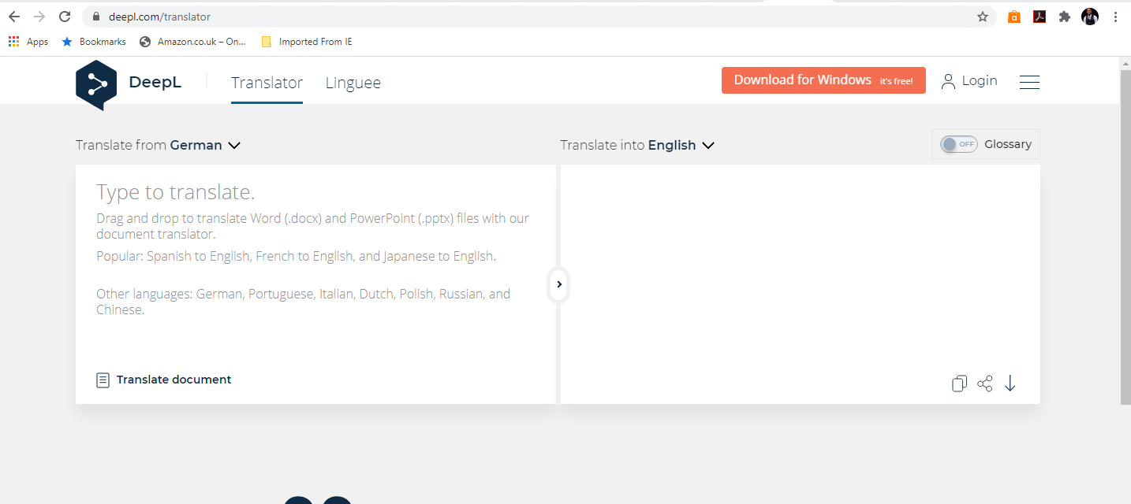Click the page's vertical scrollbar
Viewport: 1131px width, 504px height.
pyautogui.click(x=1125, y=236)
